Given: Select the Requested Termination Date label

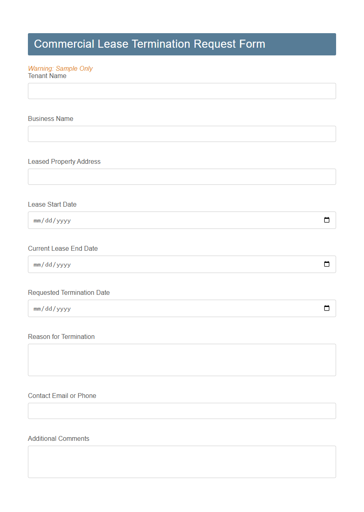Looking at the screenshot, I should 69,292.
